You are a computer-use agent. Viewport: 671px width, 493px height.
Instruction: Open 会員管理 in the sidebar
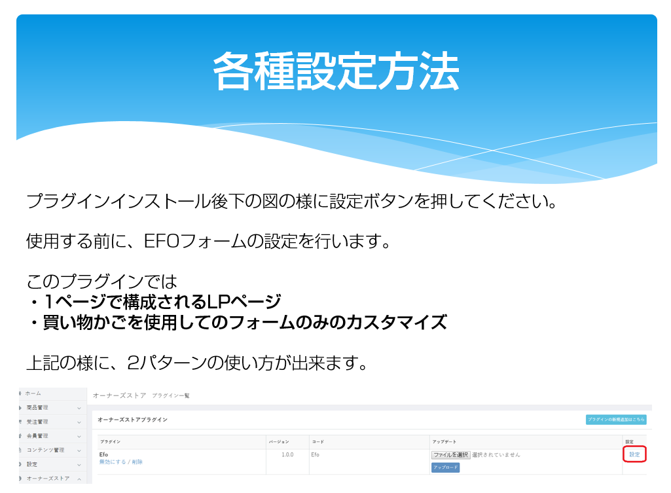pos(37,435)
